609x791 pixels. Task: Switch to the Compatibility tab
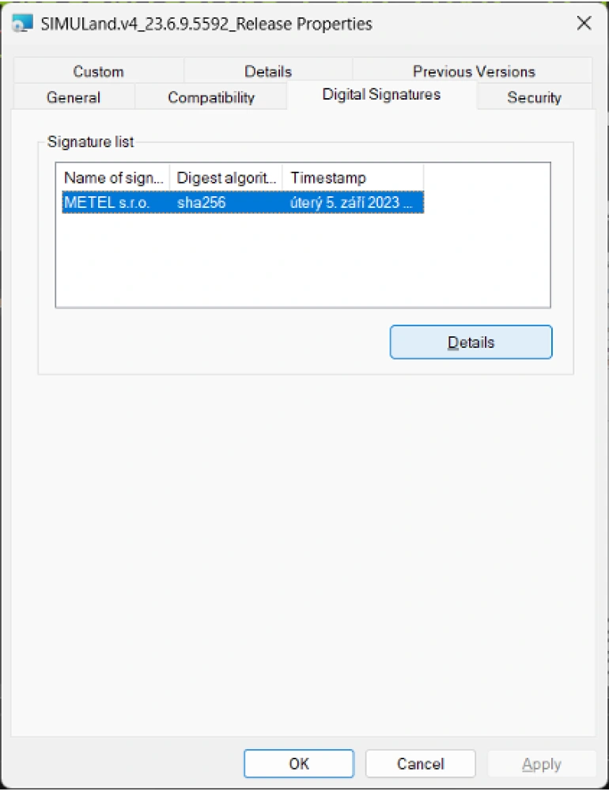click(x=211, y=97)
